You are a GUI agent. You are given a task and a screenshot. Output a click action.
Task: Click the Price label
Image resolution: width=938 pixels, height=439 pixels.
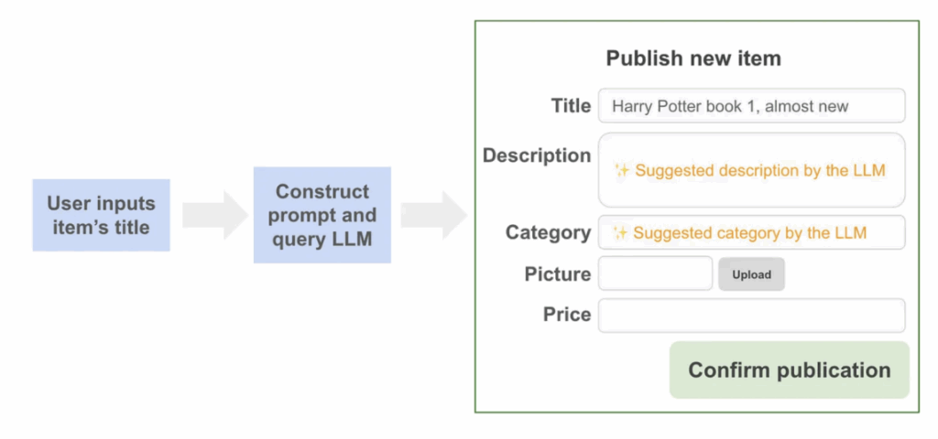pyautogui.click(x=566, y=315)
